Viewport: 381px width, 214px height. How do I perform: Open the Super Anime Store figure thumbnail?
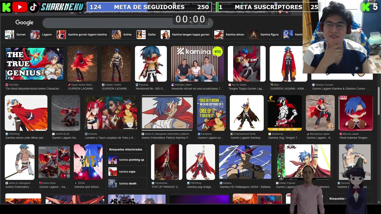[82, 64]
